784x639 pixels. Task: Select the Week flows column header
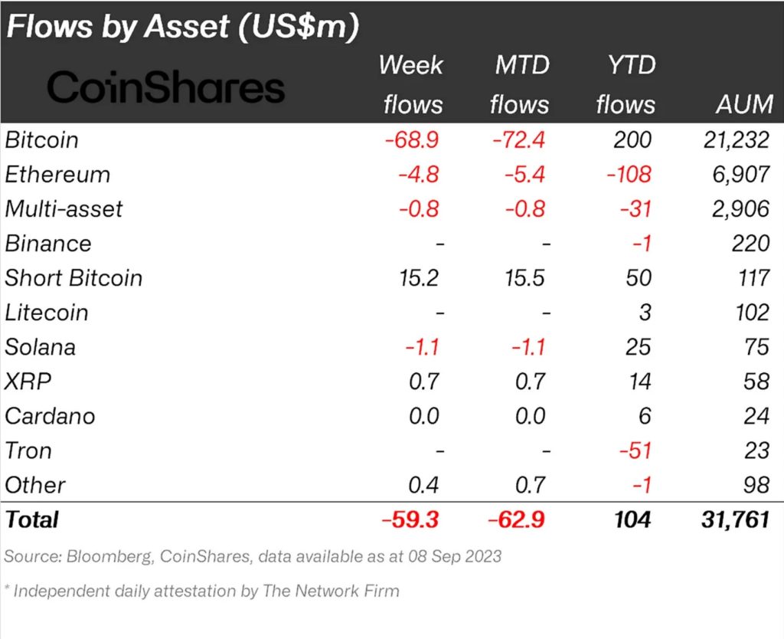click(x=411, y=84)
